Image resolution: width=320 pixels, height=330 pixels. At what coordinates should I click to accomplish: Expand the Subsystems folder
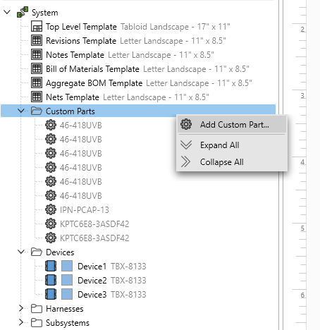click(x=21, y=322)
